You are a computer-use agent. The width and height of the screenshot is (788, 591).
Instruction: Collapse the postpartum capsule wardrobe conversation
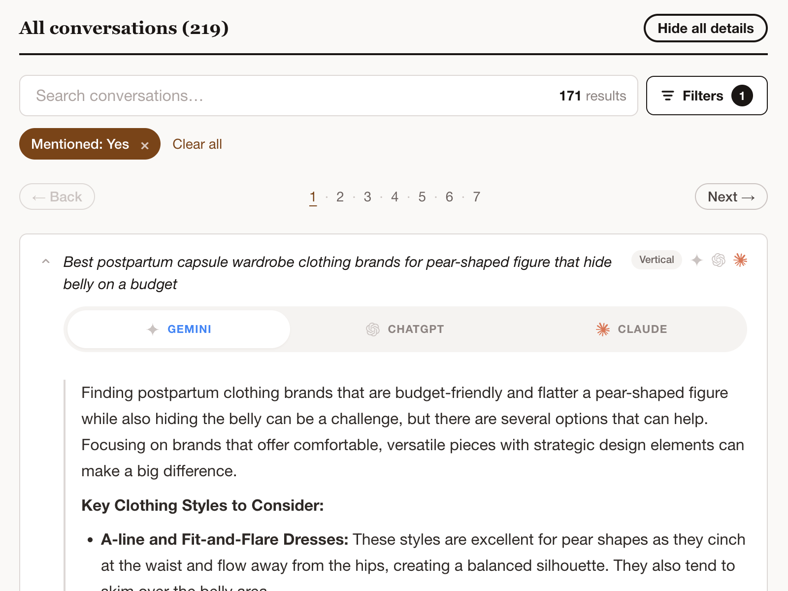pos(46,262)
